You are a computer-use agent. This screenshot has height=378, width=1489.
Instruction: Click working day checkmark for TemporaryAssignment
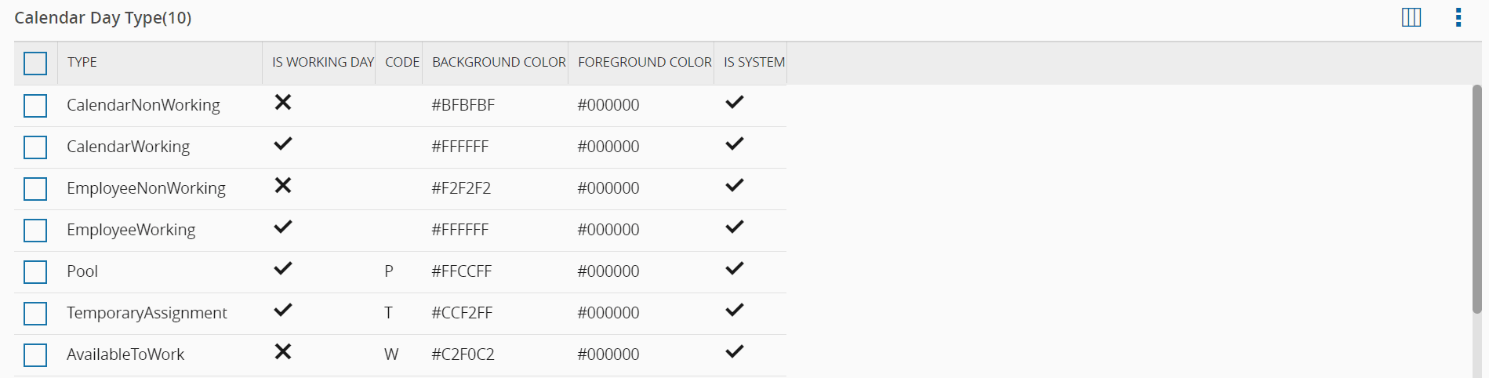coord(283,311)
